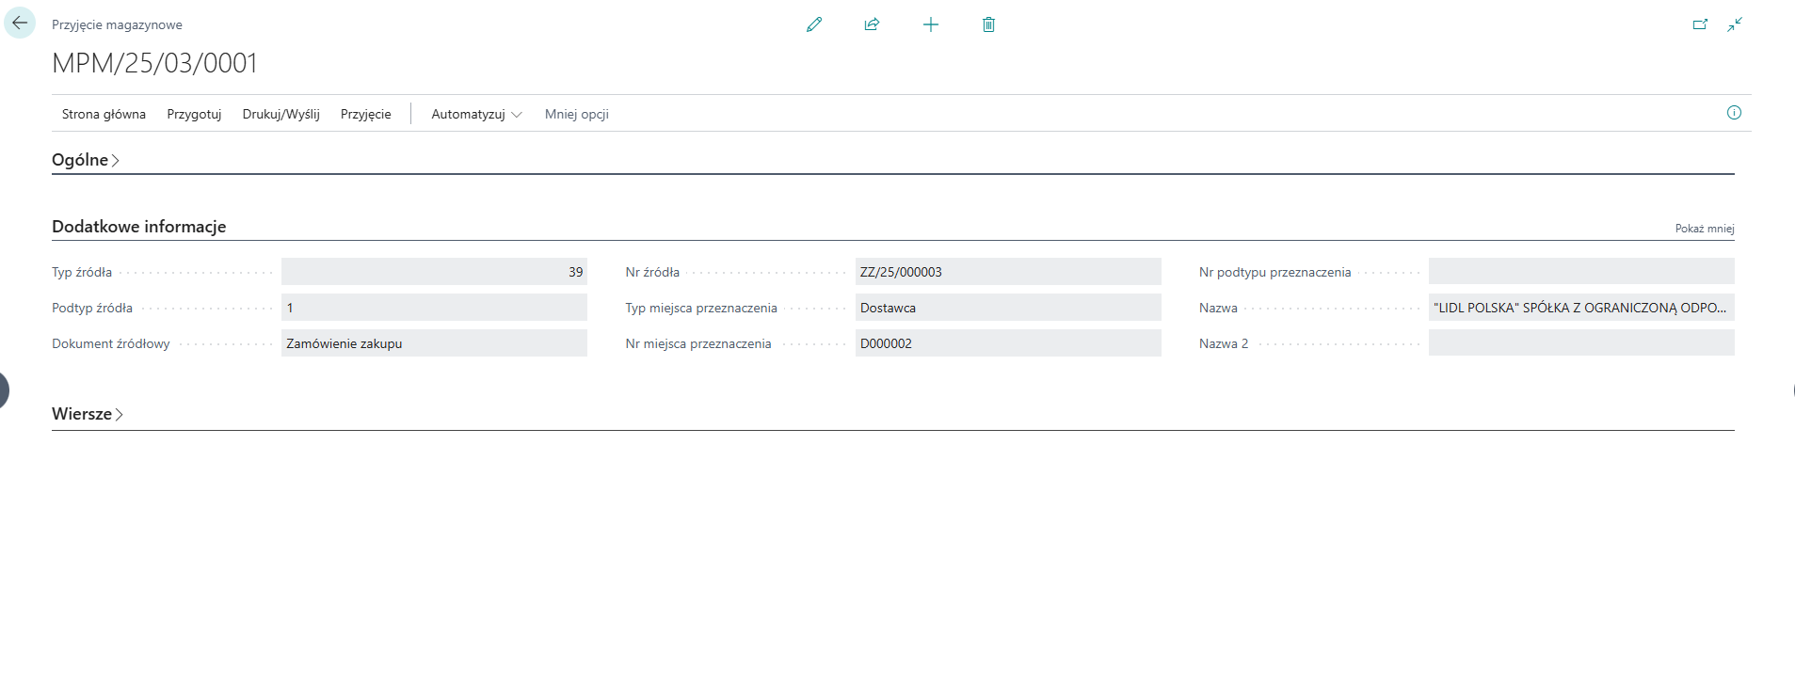Click Dokument źródłowy field Zamówienie zakupu

click(x=434, y=343)
